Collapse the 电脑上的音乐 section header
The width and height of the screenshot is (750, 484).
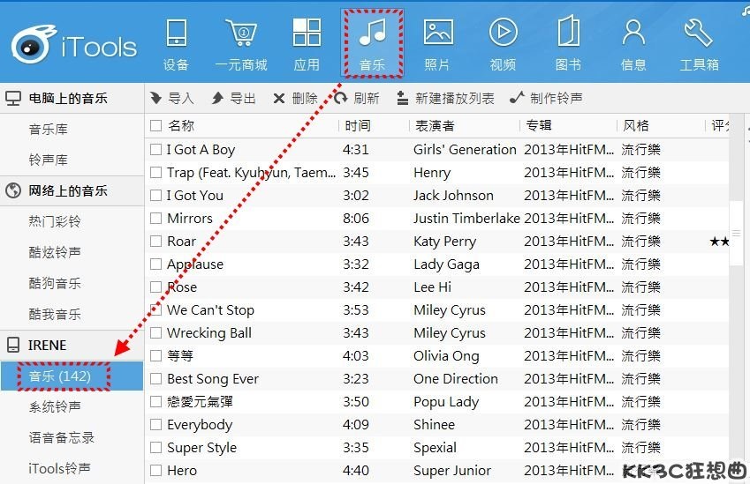(x=72, y=99)
